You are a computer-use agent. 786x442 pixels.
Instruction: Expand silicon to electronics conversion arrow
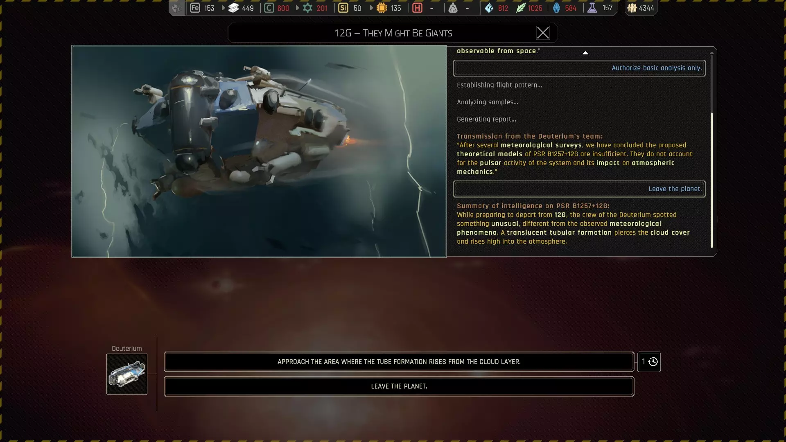(x=372, y=8)
